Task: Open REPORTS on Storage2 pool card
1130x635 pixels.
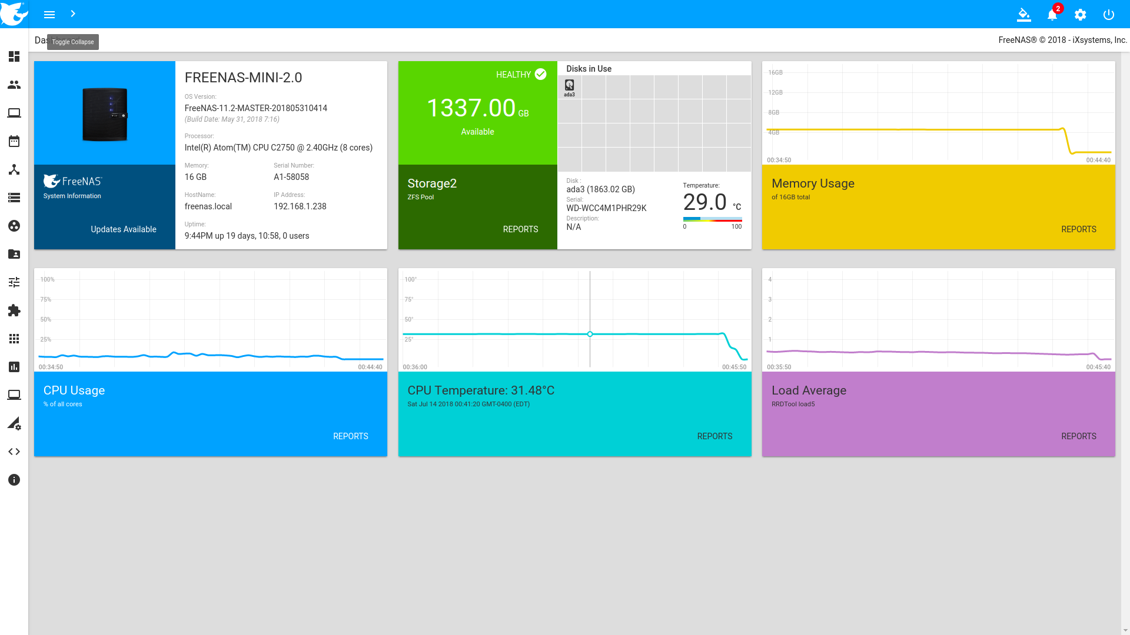Action: [x=520, y=229]
